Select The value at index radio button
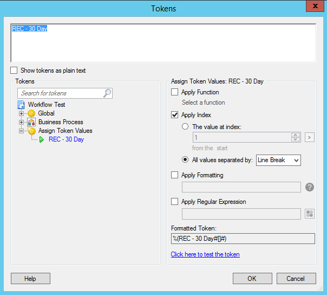This screenshot has width=327, height=295. click(x=185, y=126)
